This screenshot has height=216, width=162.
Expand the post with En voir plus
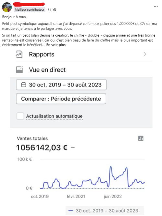tap(56, 45)
